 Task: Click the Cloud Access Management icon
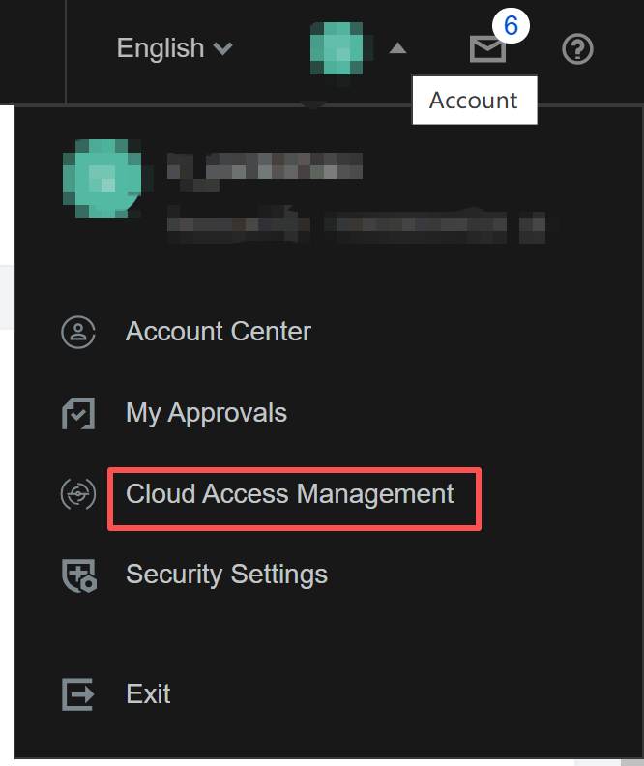pos(78,494)
